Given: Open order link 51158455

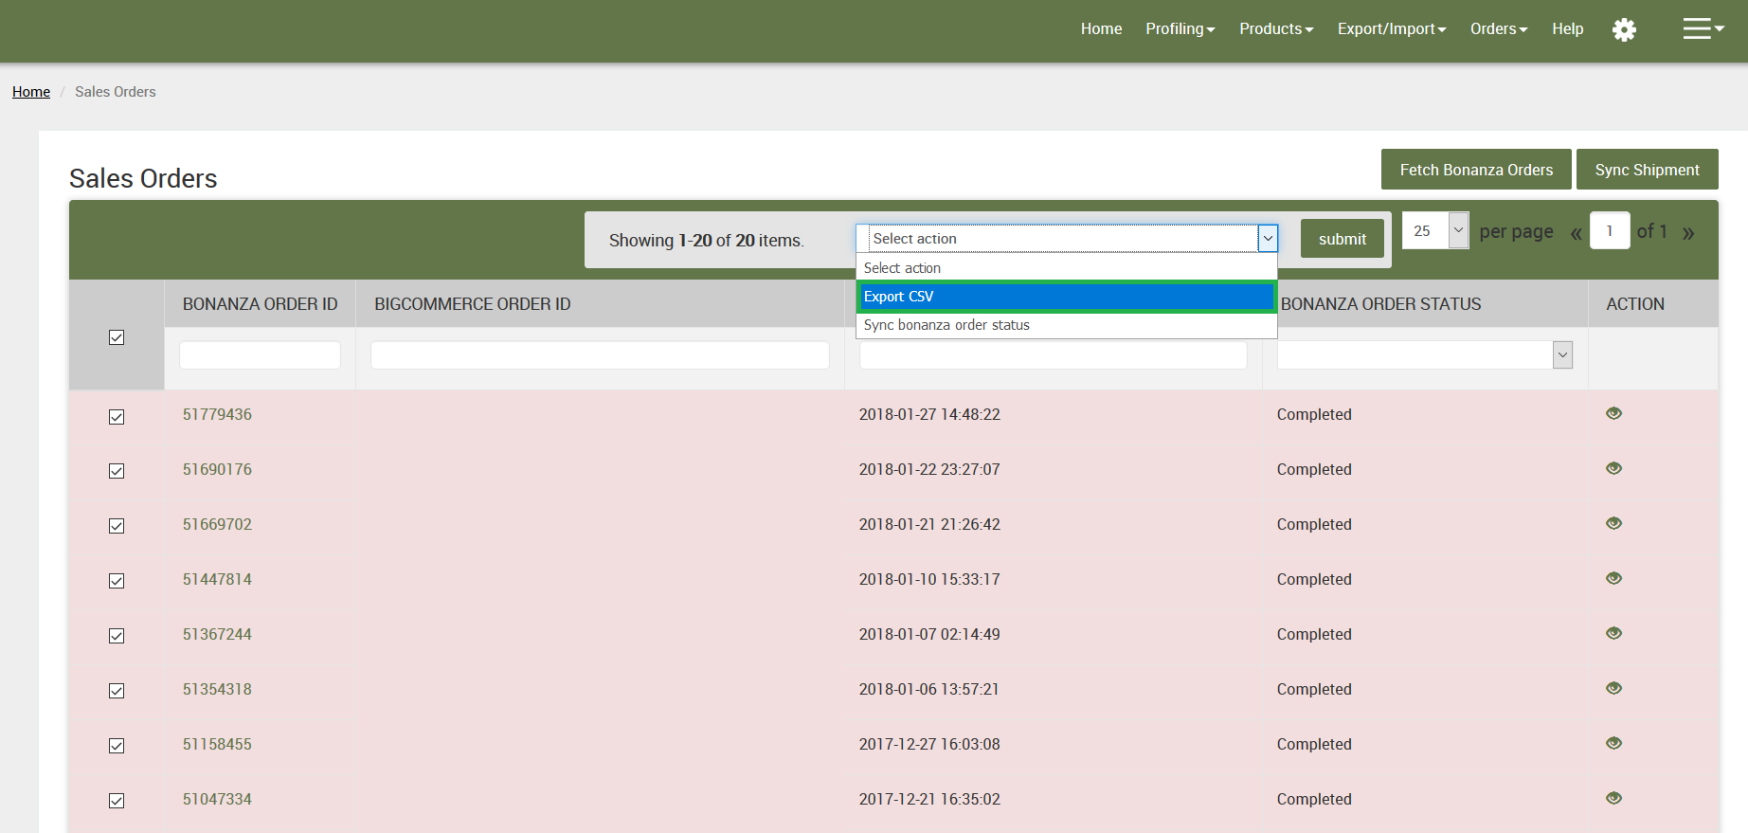Looking at the screenshot, I should coord(217,744).
